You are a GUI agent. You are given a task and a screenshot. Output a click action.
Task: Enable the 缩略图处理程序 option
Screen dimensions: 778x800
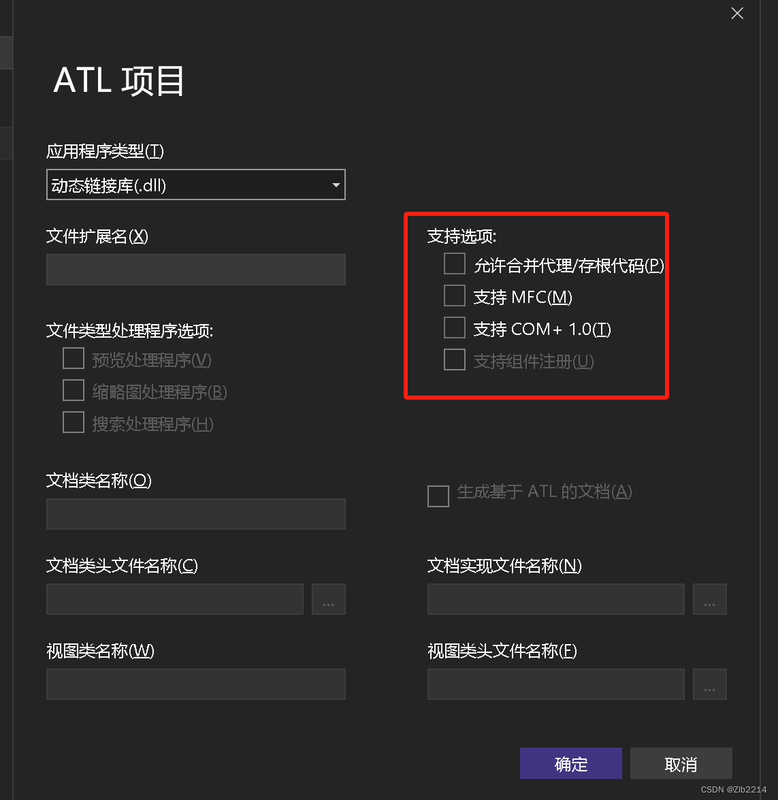pyautogui.click(x=73, y=389)
